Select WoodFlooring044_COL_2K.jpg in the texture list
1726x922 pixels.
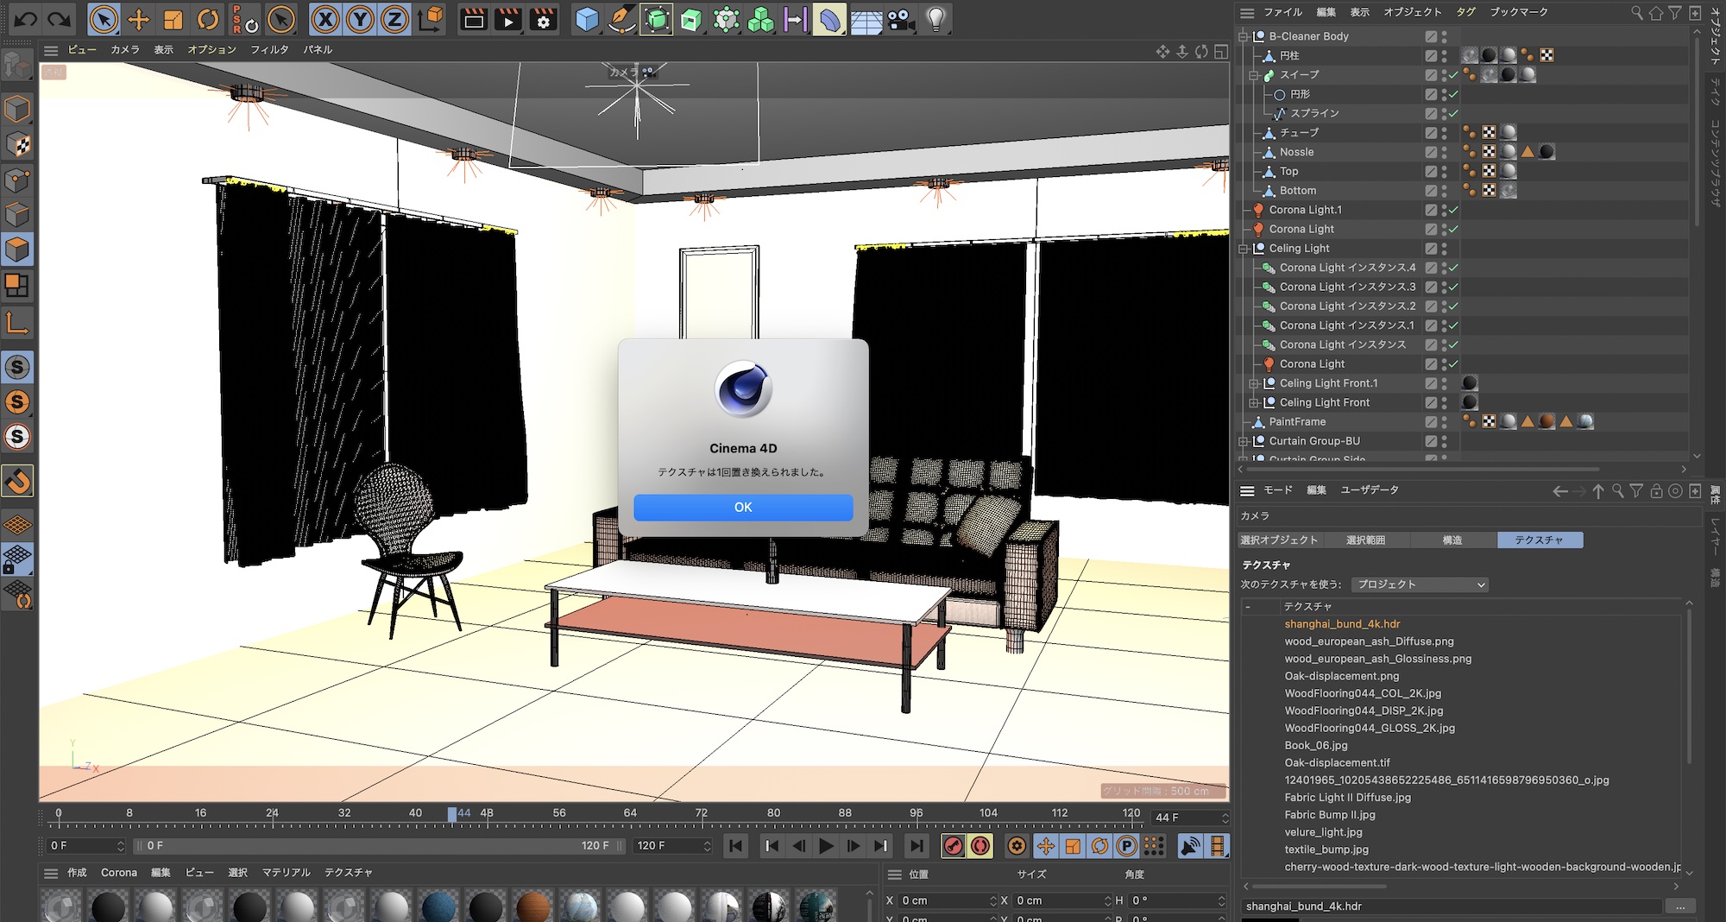pyautogui.click(x=1363, y=693)
